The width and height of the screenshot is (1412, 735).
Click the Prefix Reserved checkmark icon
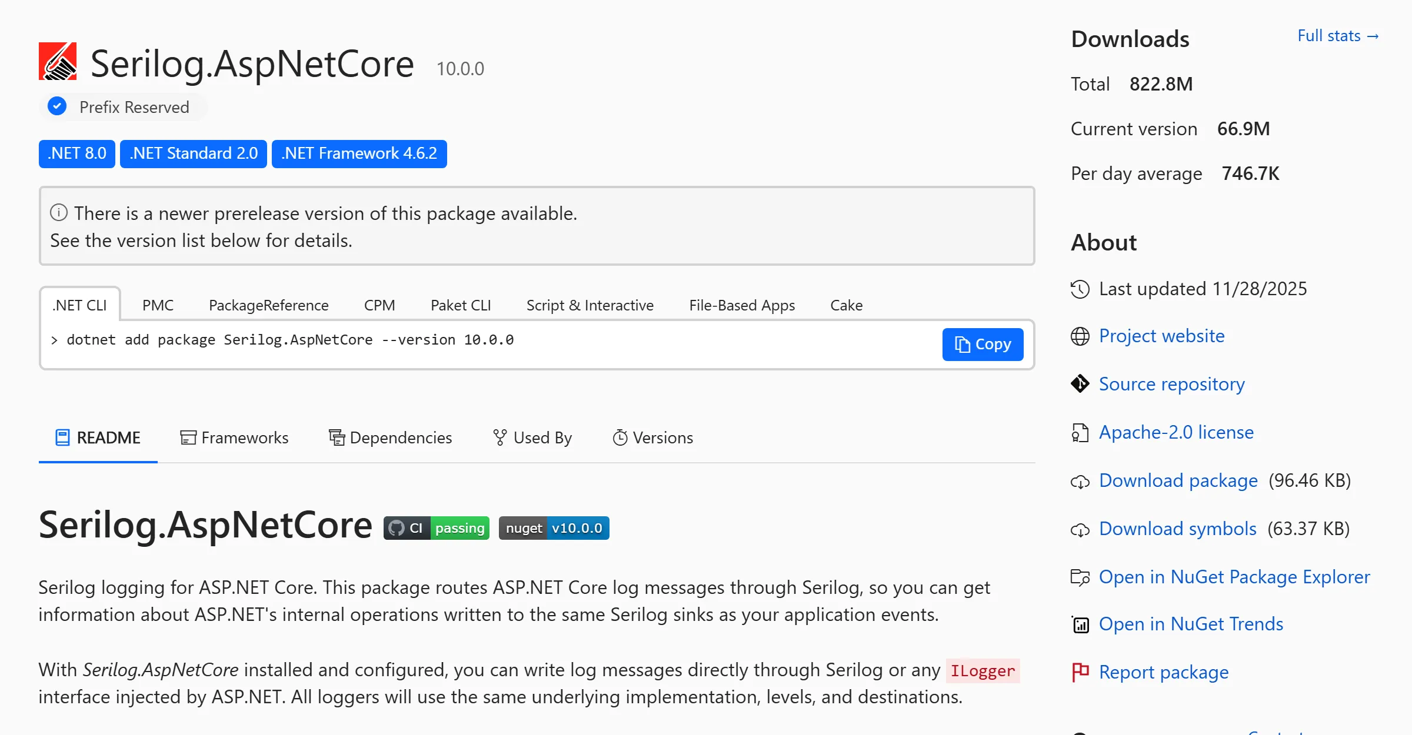(57, 106)
